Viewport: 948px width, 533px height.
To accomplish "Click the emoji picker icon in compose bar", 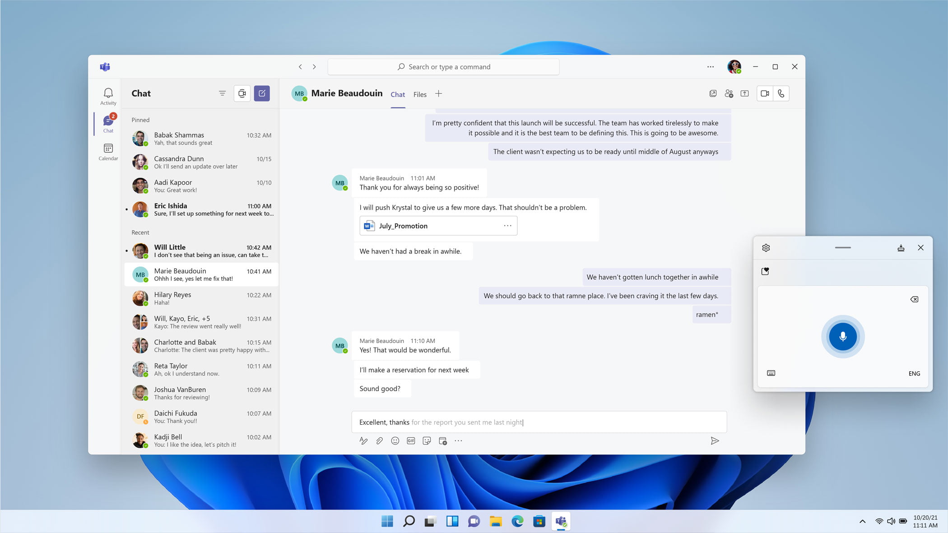I will 395,440.
